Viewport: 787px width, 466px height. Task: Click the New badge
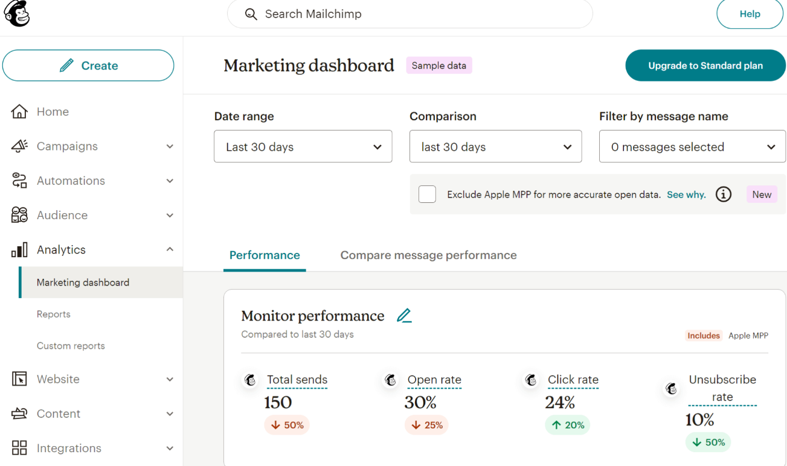(x=762, y=194)
